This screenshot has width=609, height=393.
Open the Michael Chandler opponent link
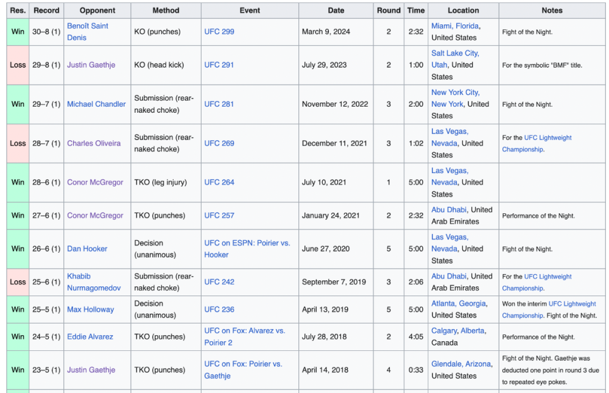click(96, 104)
